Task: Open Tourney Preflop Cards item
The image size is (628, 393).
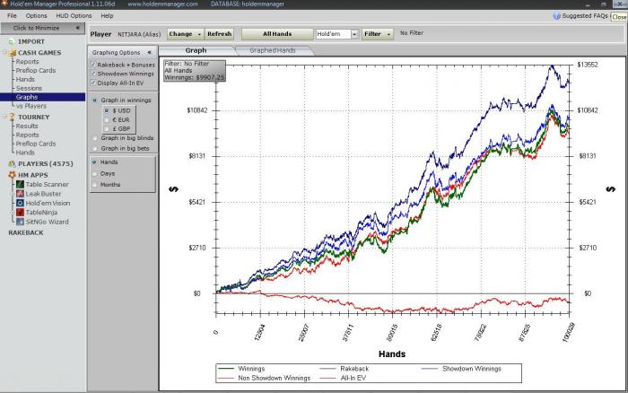Action: point(36,144)
